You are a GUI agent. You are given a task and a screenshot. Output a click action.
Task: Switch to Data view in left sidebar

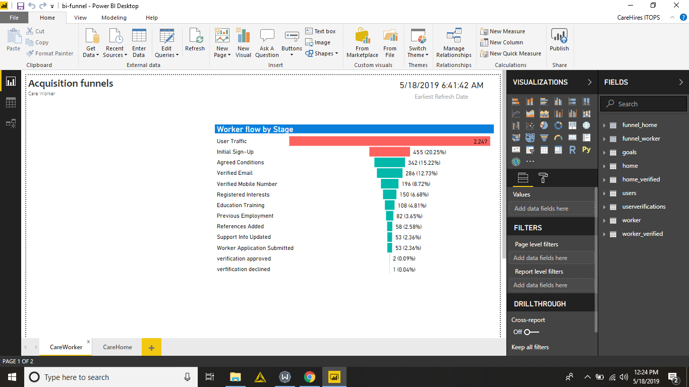click(11, 102)
